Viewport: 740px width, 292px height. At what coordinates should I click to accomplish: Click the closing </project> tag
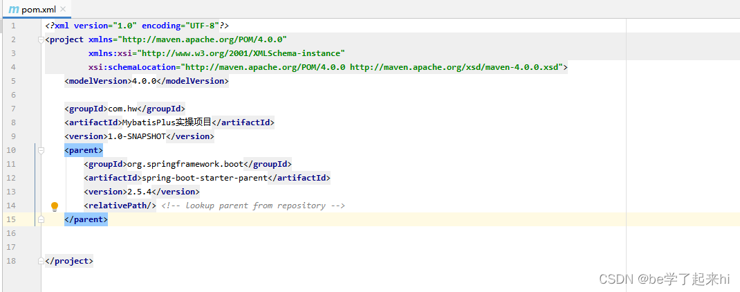coord(69,261)
